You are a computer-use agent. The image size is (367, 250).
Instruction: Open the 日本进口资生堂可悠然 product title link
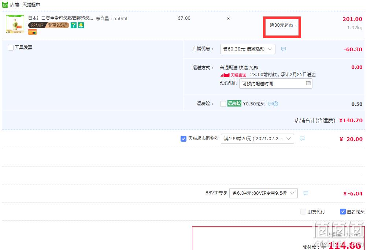(x=60, y=18)
